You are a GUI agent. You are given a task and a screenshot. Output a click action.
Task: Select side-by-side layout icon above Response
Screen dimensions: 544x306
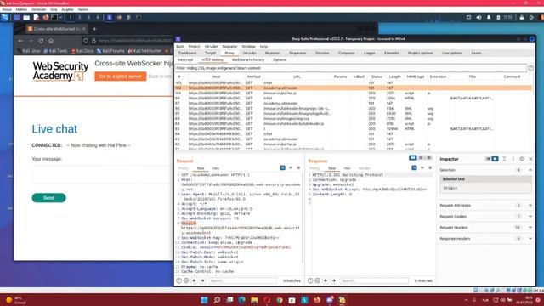pos(413,158)
